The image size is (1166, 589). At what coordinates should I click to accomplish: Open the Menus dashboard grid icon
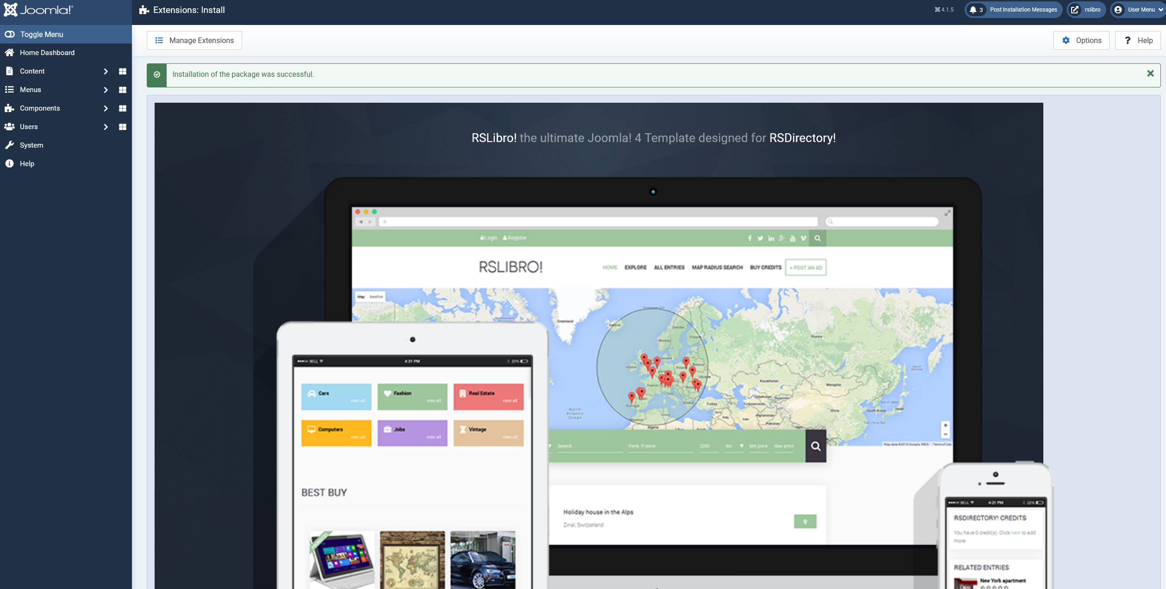[x=123, y=90]
